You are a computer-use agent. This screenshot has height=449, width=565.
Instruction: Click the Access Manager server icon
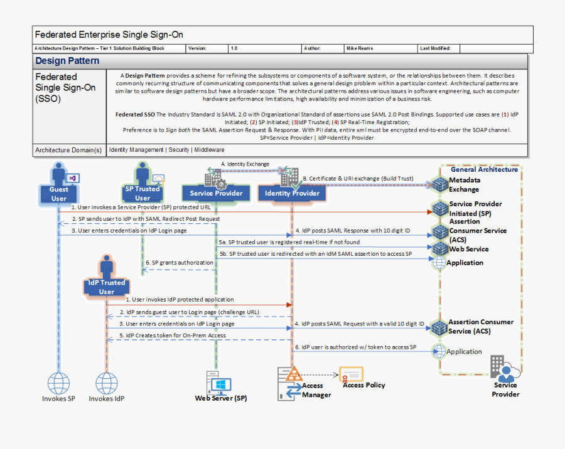pyautogui.click(x=290, y=383)
